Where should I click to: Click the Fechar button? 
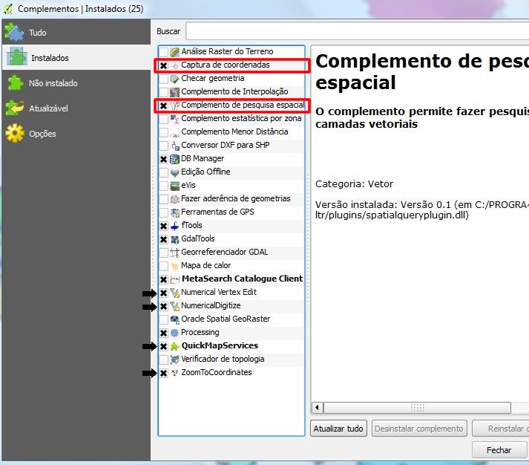pos(499,450)
